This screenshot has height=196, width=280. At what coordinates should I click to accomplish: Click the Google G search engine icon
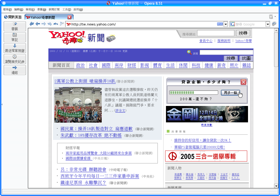pos(232,24)
